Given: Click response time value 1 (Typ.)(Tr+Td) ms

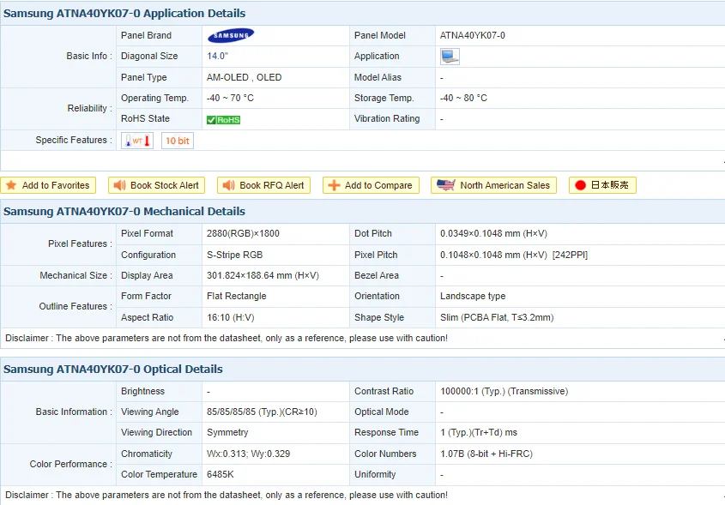Looking at the screenshot, I should tap(479, 432).
